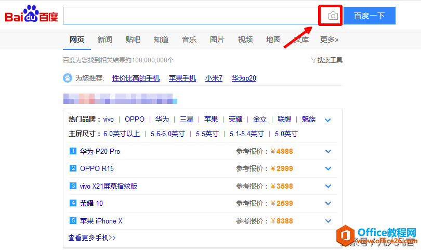
Task: Expand the 华为 P20 Pro row chevron
Action: (x=328, y=151)
